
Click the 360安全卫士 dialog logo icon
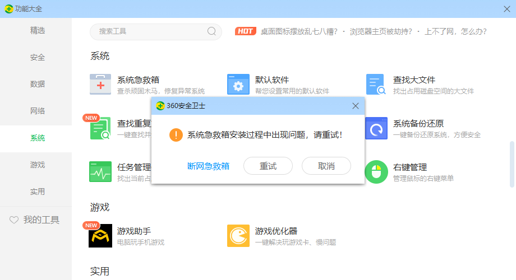coord(160,106)
